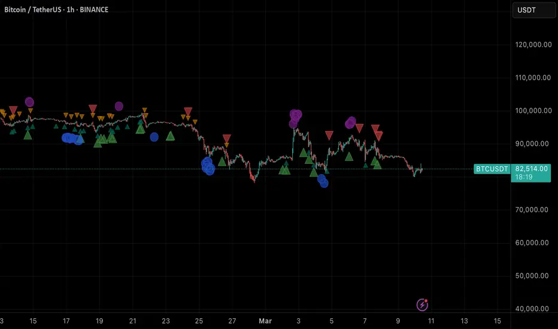Click the lightning bolt event icon
Viewport: 558px width, 329px height.
tap(422, 305)
